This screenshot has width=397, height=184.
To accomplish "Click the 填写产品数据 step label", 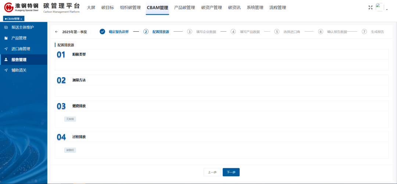I will point(250,32).
